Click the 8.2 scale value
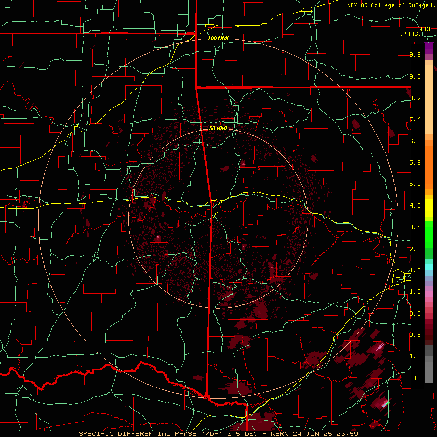437x437 pixels. click(x=415, y=98)
